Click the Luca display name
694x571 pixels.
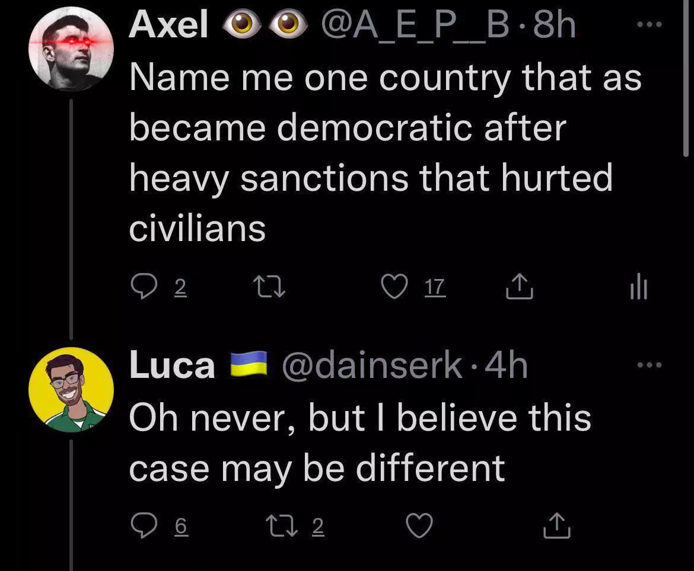coord(172,366)
